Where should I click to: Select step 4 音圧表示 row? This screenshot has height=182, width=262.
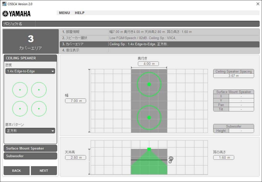pyautogui.click(x=159, y=50)
